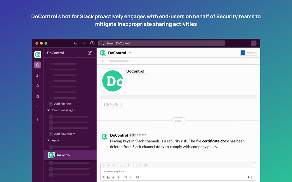Open send options dropdown arrow

pyautogui.click(x=253, y=177)
